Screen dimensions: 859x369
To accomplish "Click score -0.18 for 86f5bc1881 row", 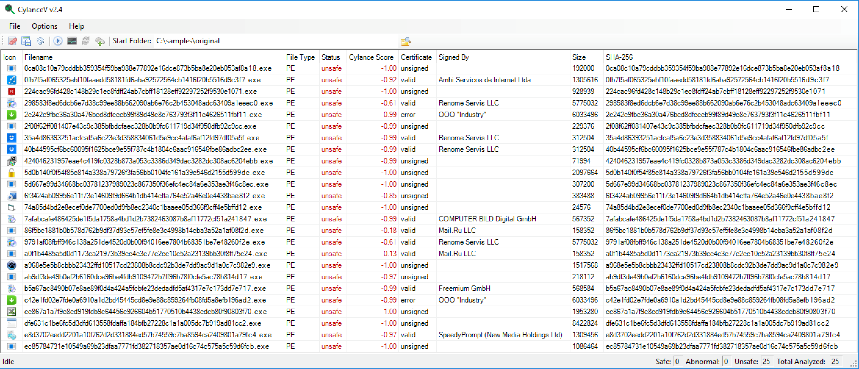I will coord(389,231).
